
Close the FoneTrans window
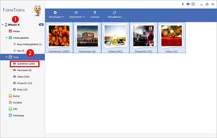click(x=213, y=4)
